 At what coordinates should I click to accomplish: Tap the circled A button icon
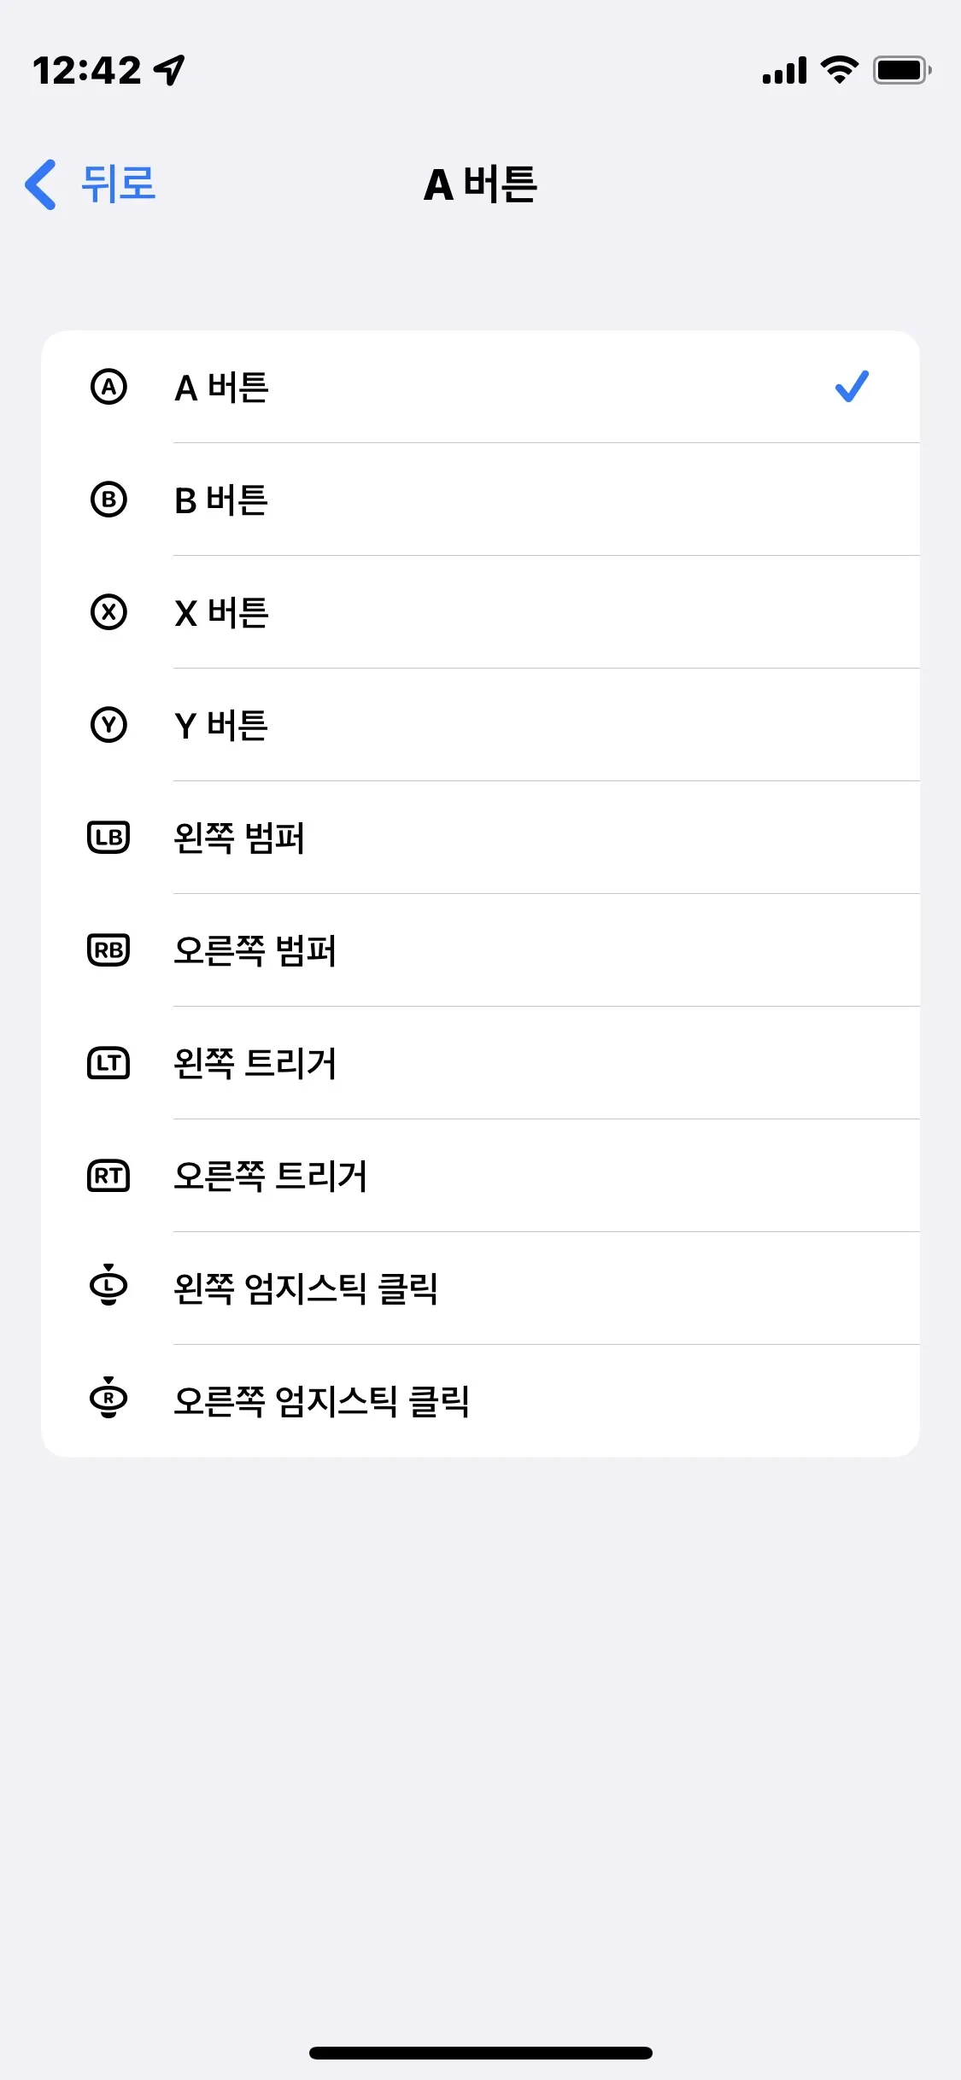coord(108,387)
